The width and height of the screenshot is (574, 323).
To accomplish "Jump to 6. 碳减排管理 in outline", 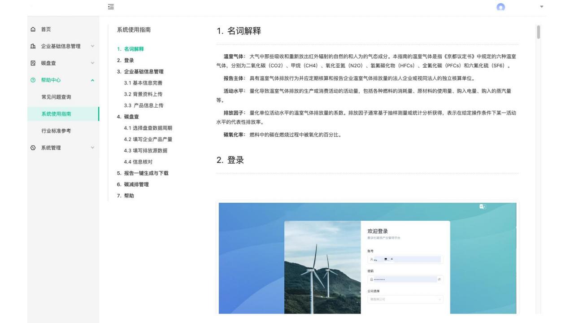I will pos(133,184).
